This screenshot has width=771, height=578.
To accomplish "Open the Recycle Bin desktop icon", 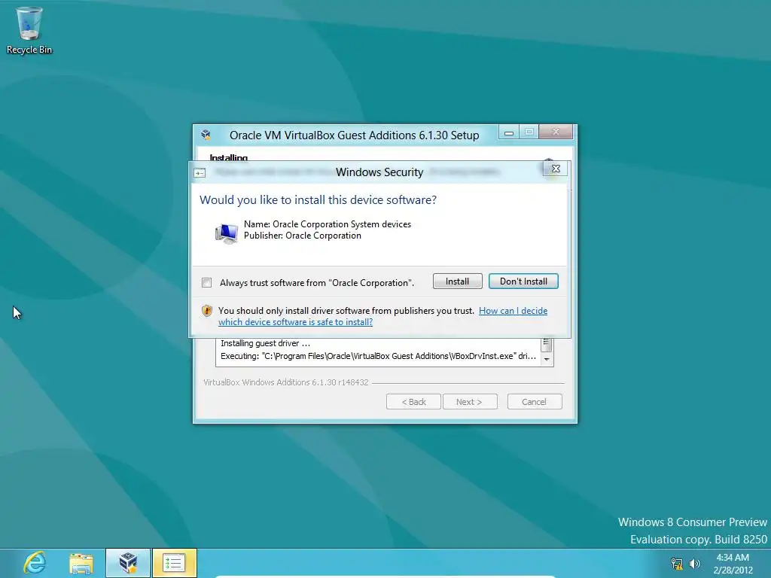I will click(29, 30).
